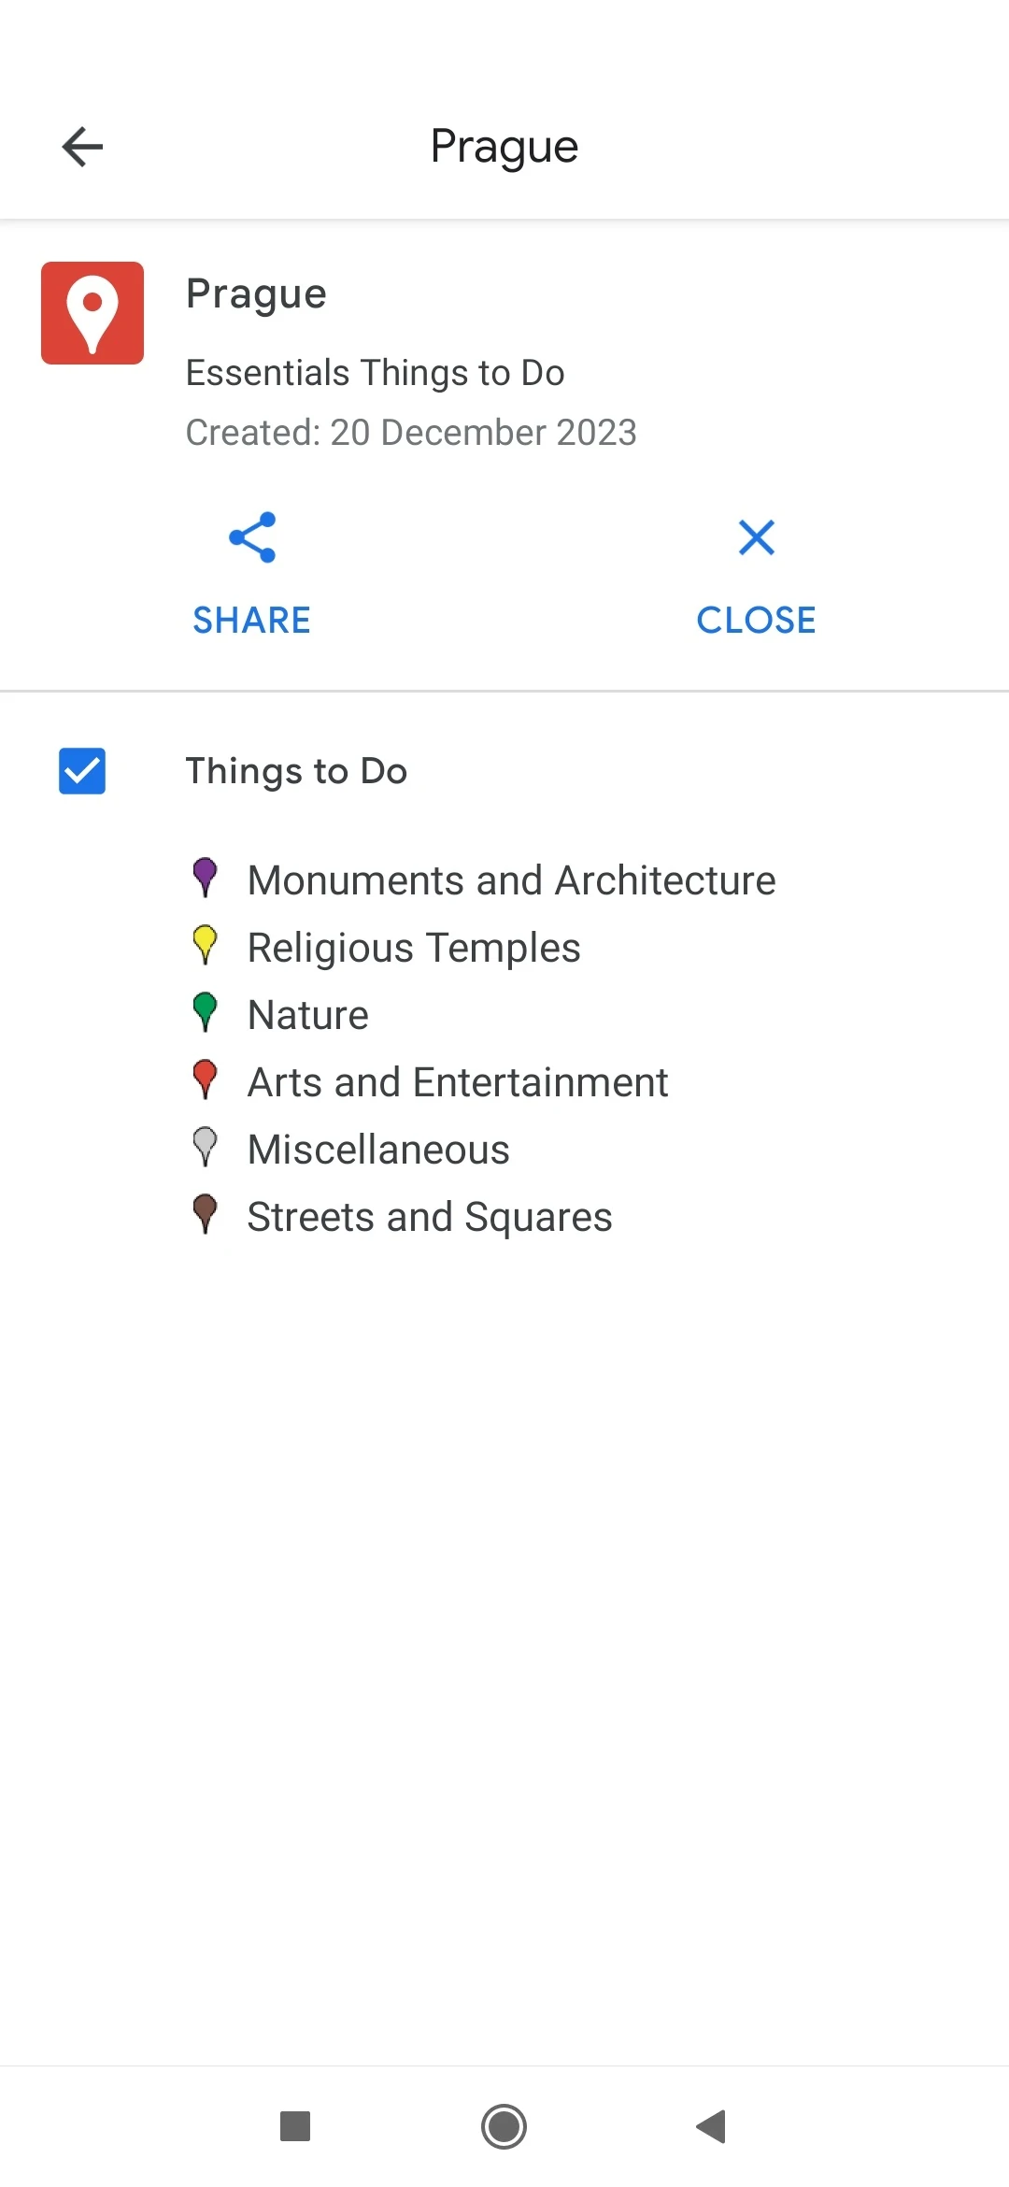The image size is (1009, 2187).
Task: Tap the Android back triangle button
Action: [x=712, y=2126]
